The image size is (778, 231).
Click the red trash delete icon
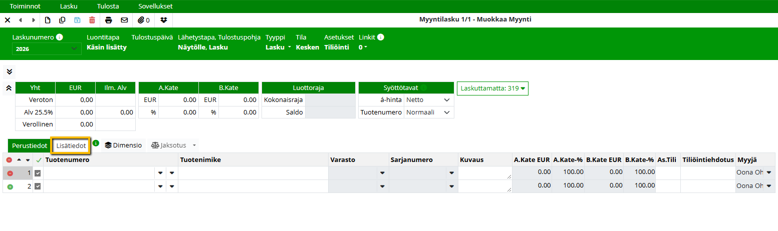pos(92,20)
